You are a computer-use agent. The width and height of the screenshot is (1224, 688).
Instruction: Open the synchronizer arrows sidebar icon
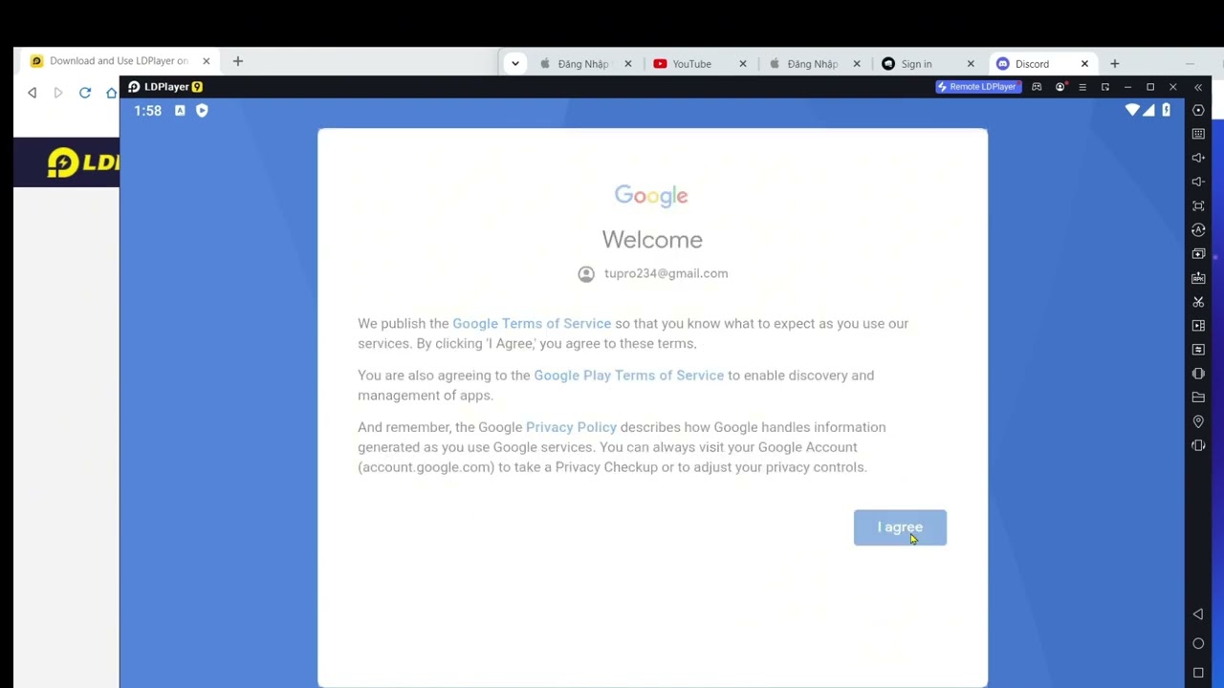[x=1198, y=349]
